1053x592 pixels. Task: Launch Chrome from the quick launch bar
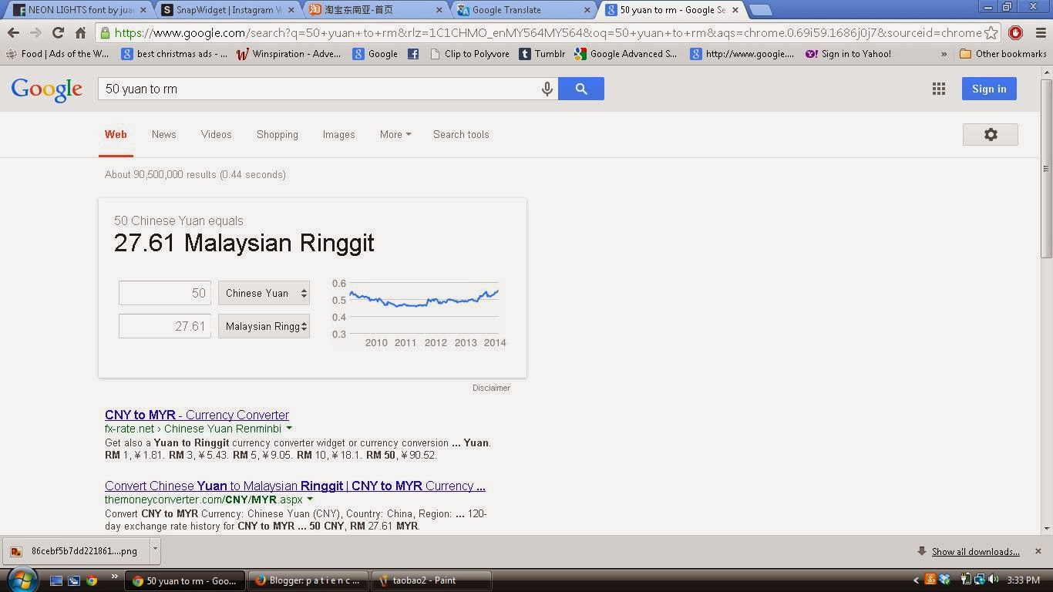(x=92, y=580)
